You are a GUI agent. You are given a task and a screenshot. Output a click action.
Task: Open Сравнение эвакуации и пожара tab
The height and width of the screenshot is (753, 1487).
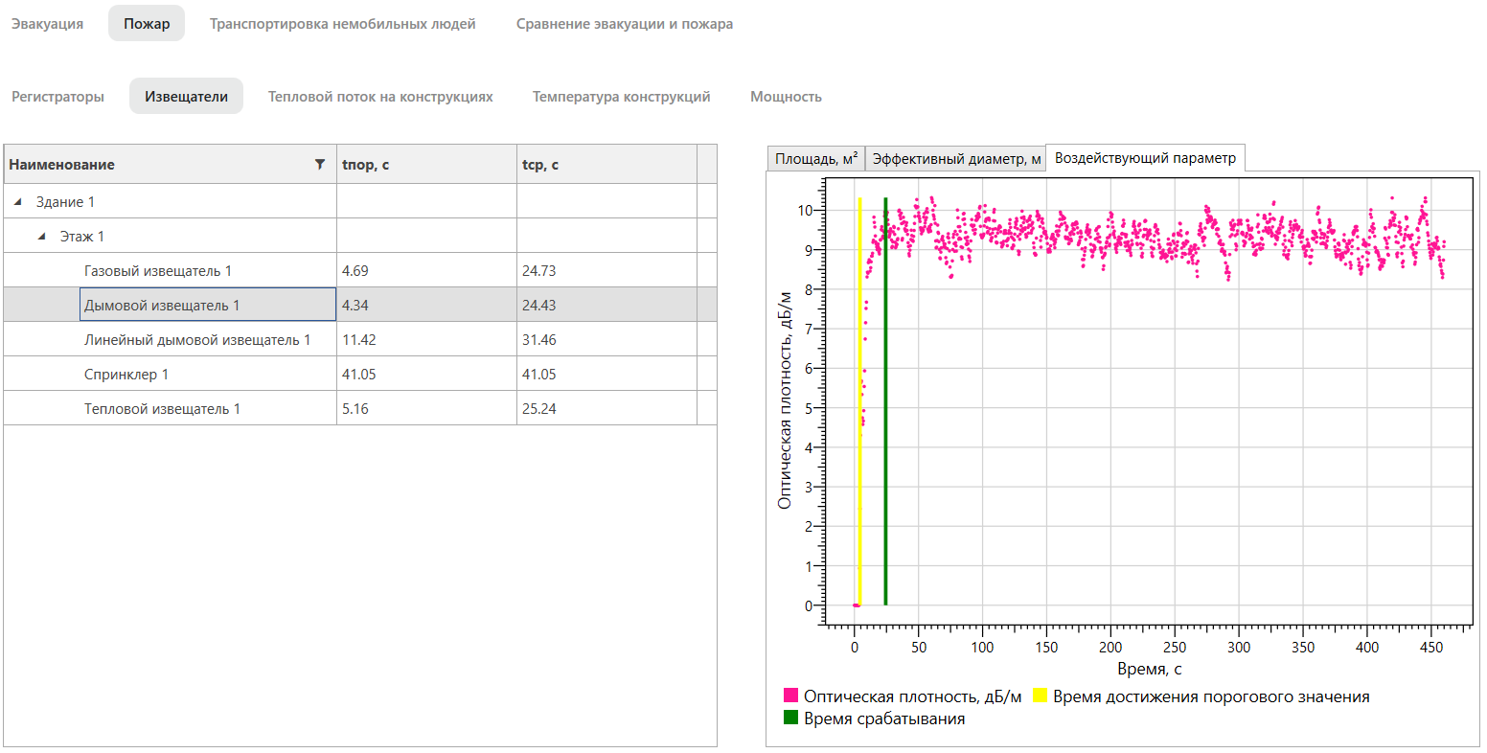(x=625, y=24)
